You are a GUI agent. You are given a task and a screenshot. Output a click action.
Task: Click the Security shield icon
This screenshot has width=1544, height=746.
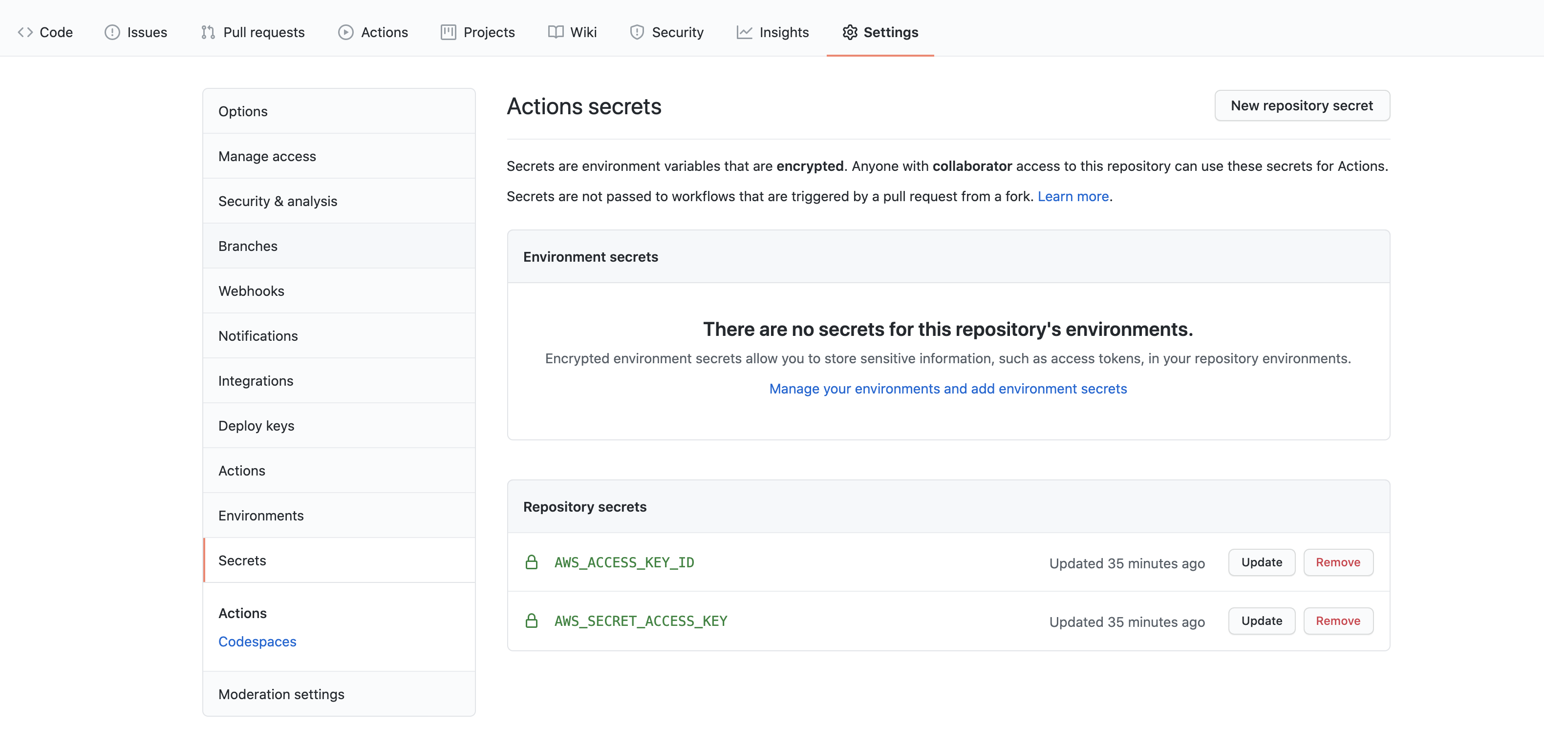tap(637, 32)
